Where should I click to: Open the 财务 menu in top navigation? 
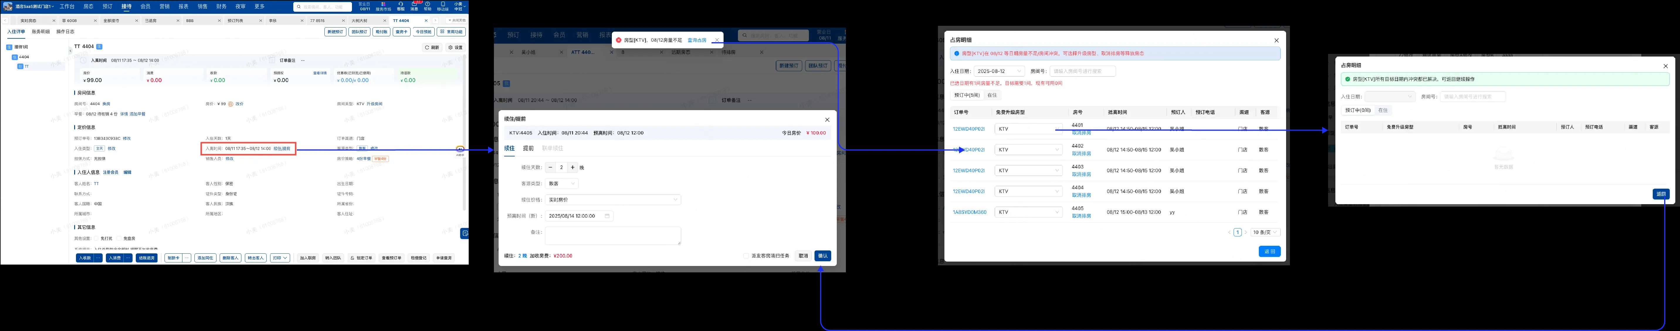click(221, 6)
